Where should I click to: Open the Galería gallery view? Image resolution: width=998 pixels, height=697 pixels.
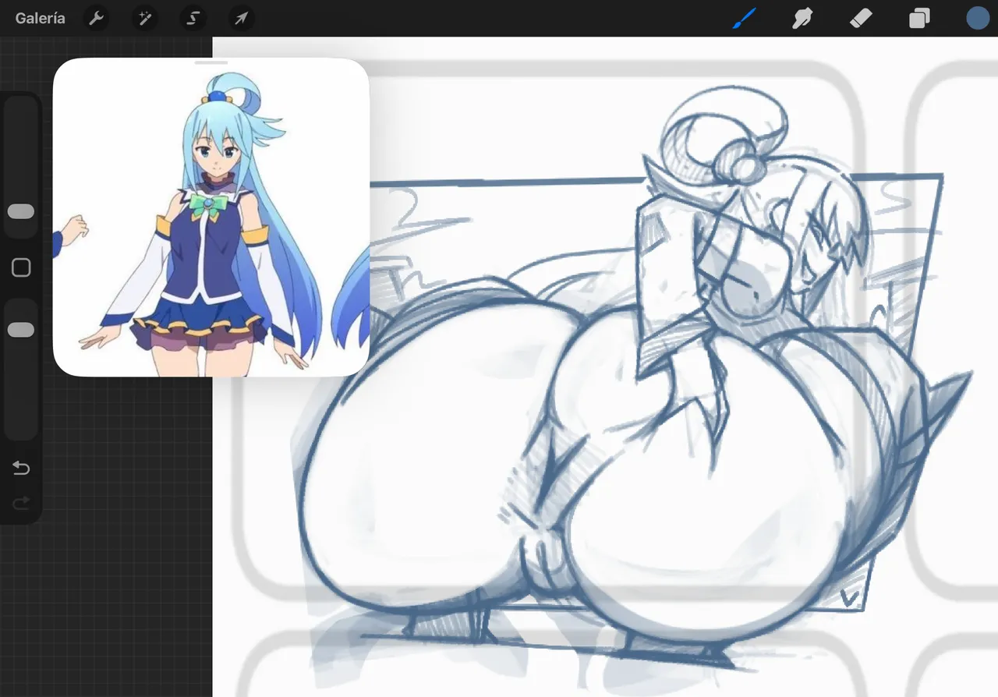40,18
